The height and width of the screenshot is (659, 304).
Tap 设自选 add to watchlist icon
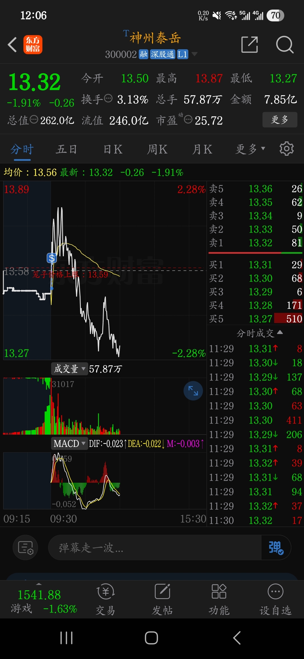275,599
